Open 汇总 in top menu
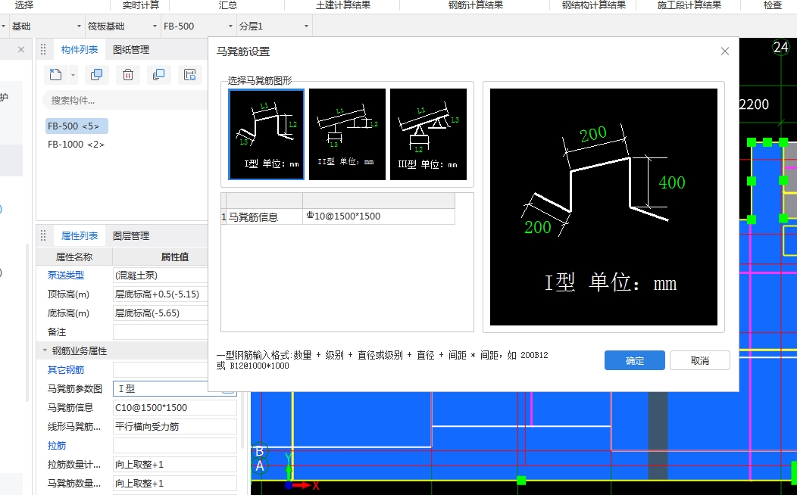The image size is (797, 495). 228,5
